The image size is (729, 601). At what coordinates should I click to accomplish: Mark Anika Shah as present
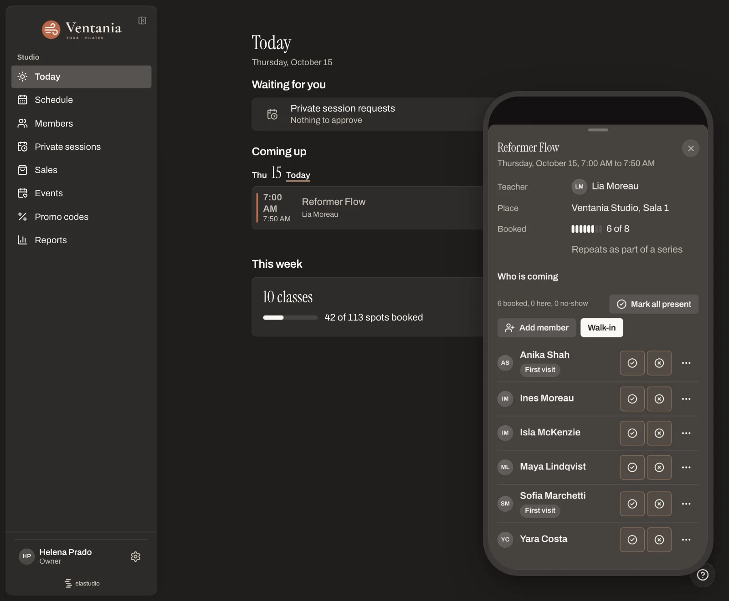point(632,363)
